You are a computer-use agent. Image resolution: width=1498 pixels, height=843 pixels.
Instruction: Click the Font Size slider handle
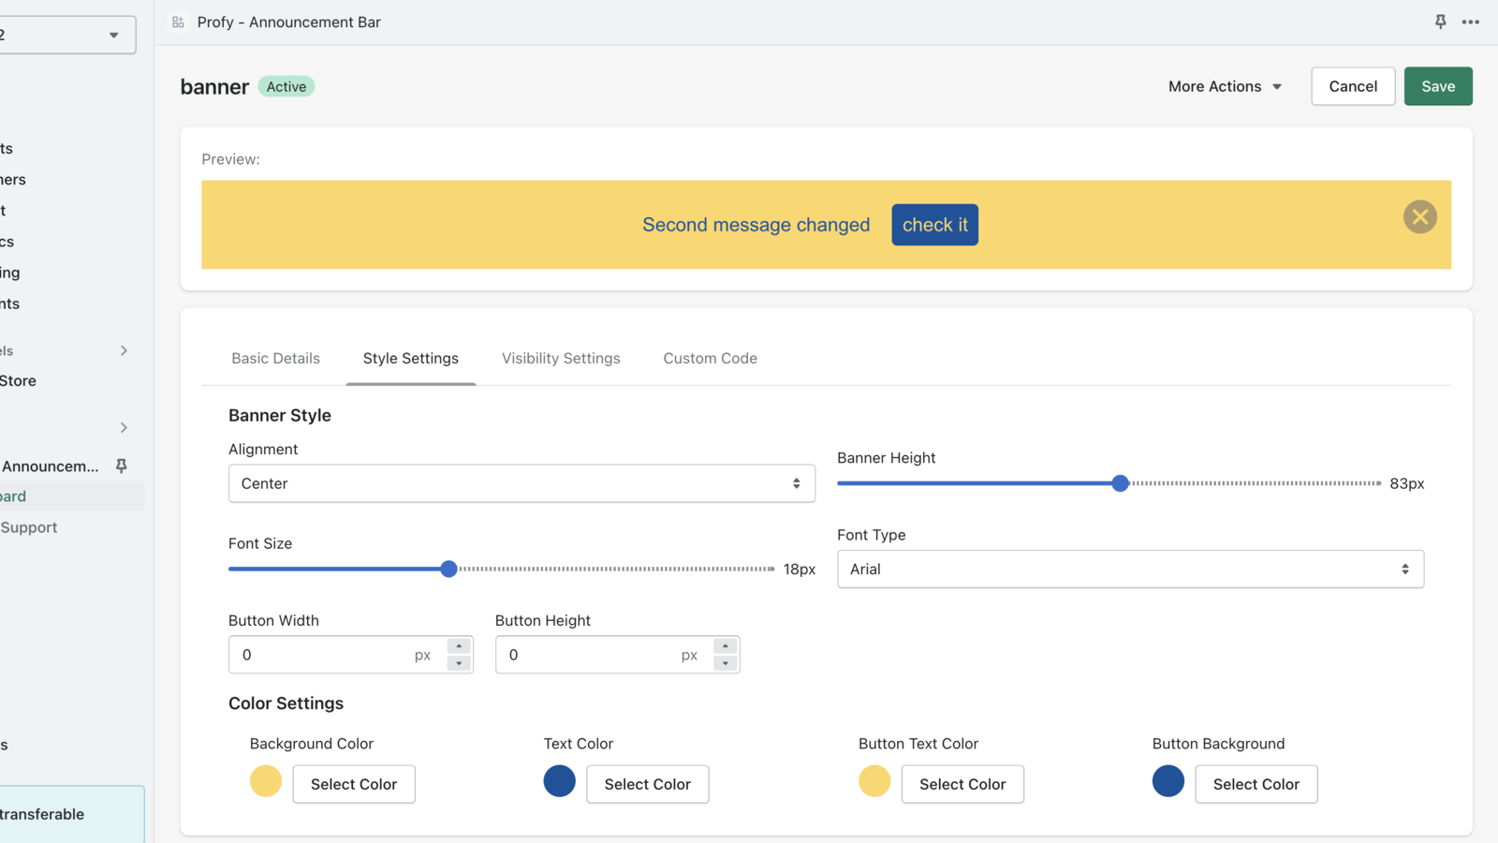click(448, 569)
